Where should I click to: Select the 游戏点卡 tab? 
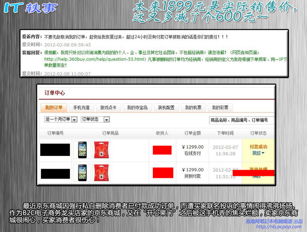(x=108, y=107)
